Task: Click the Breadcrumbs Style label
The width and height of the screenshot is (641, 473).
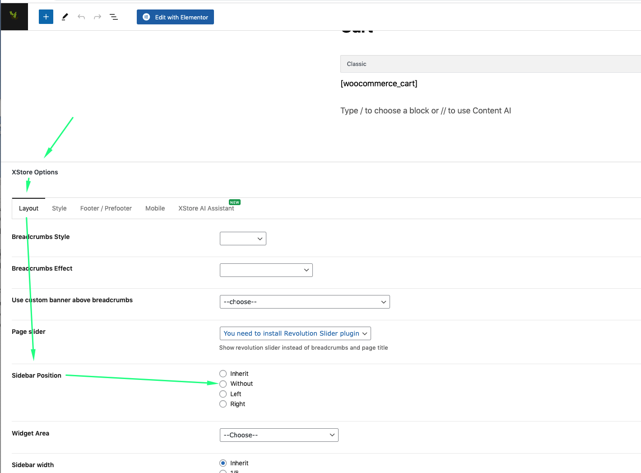Action: 41,237
